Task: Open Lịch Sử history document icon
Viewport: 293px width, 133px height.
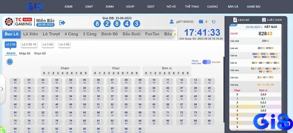Action: coord(235,20)
